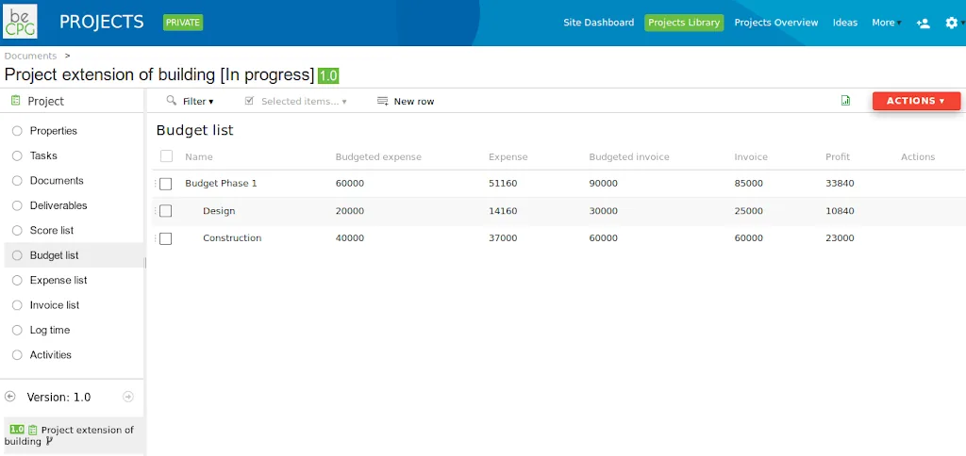This screenshot has height=456, width=966.
Task: Click the add user icon
Action: tap(923, 24)
